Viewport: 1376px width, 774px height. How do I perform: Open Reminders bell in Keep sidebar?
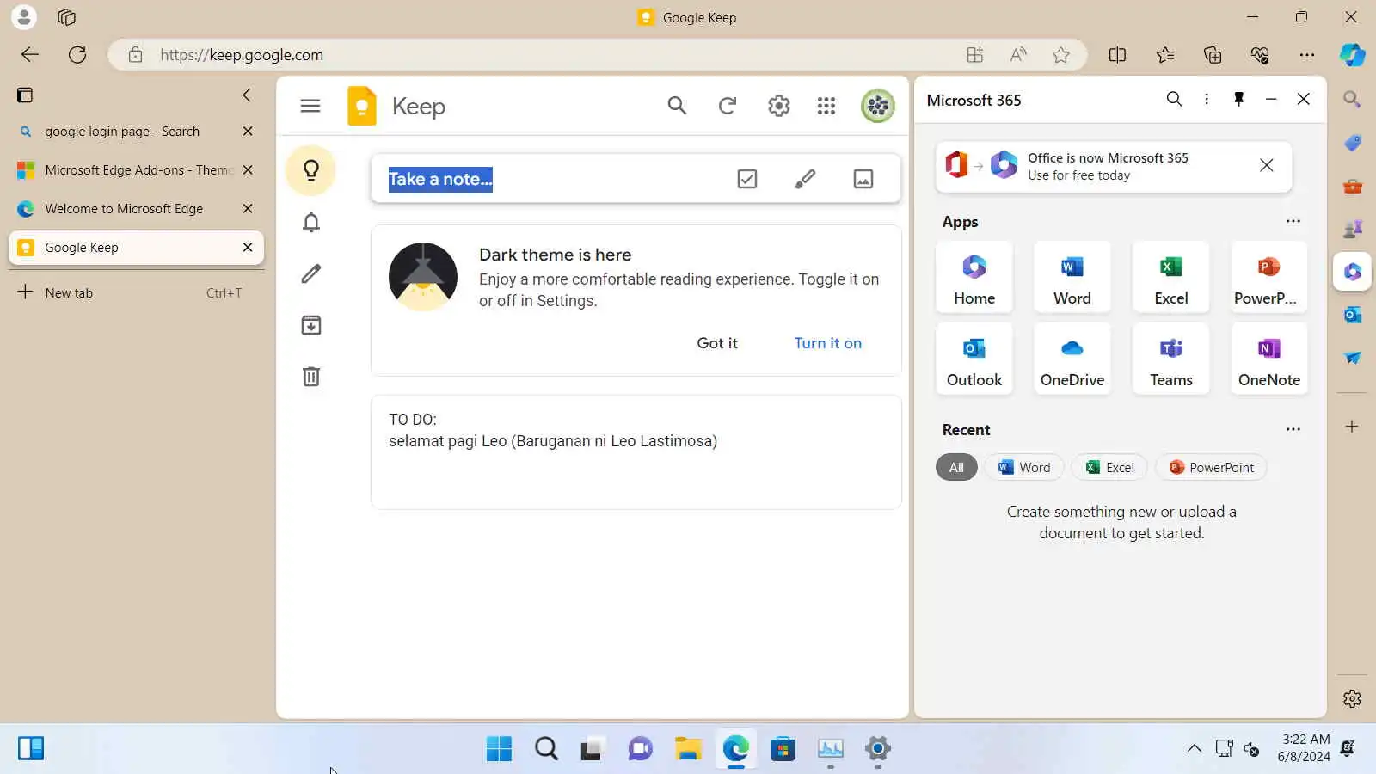(x=311, y=223)
